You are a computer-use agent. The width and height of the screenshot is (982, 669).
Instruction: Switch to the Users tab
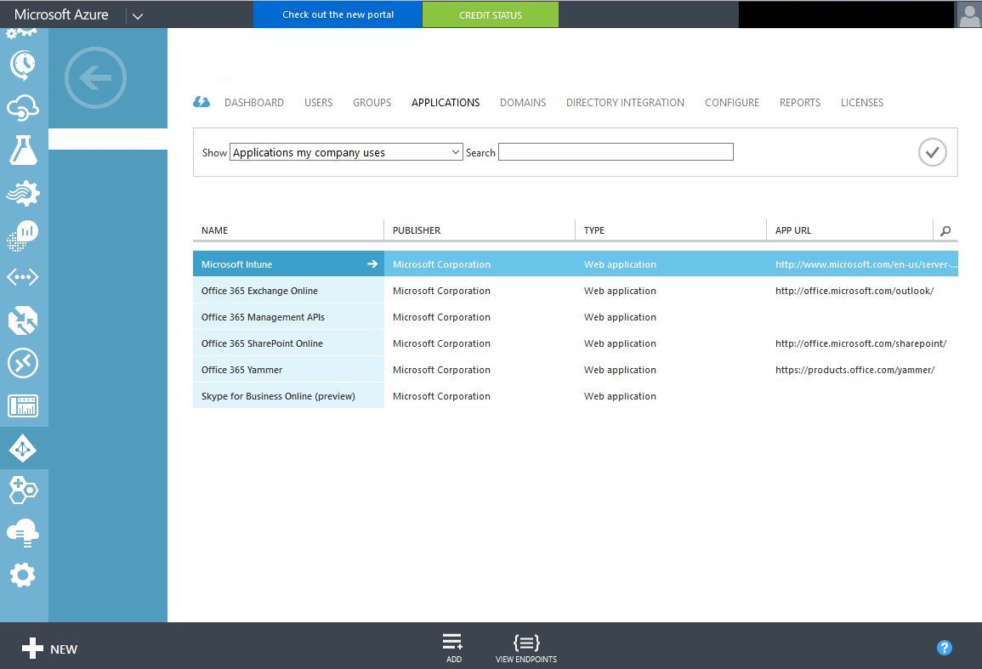click(x=318, y=102)
